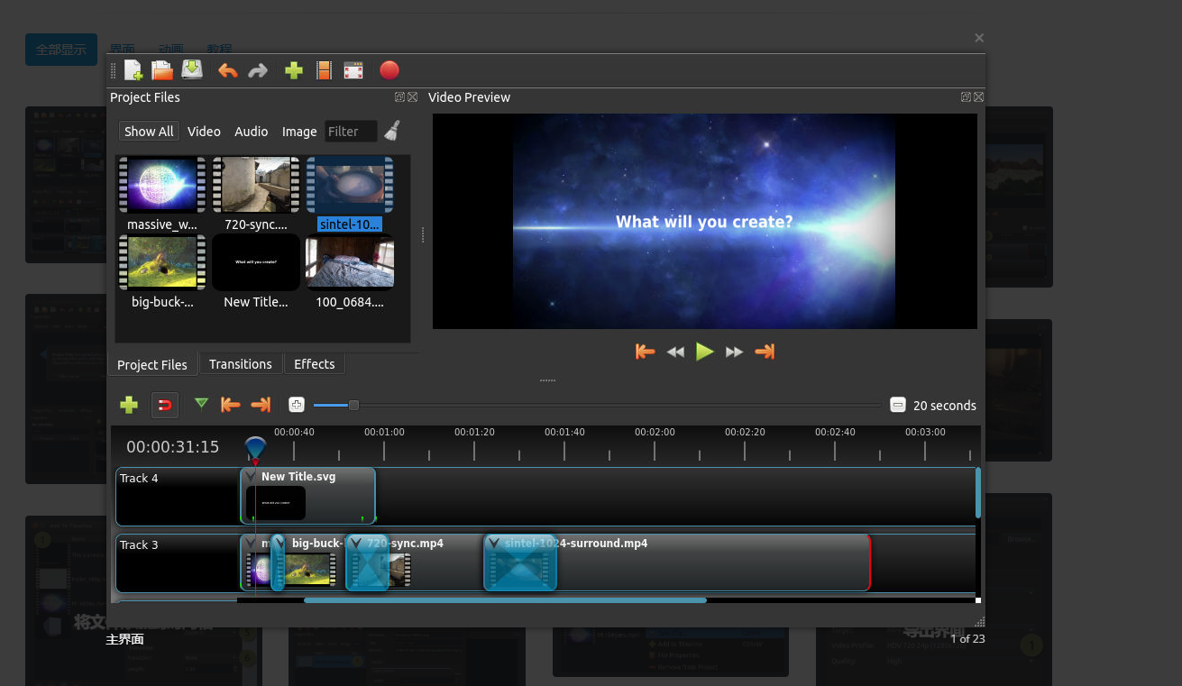
Task: Fast forward the video preview
Action: tap(735, 352)
